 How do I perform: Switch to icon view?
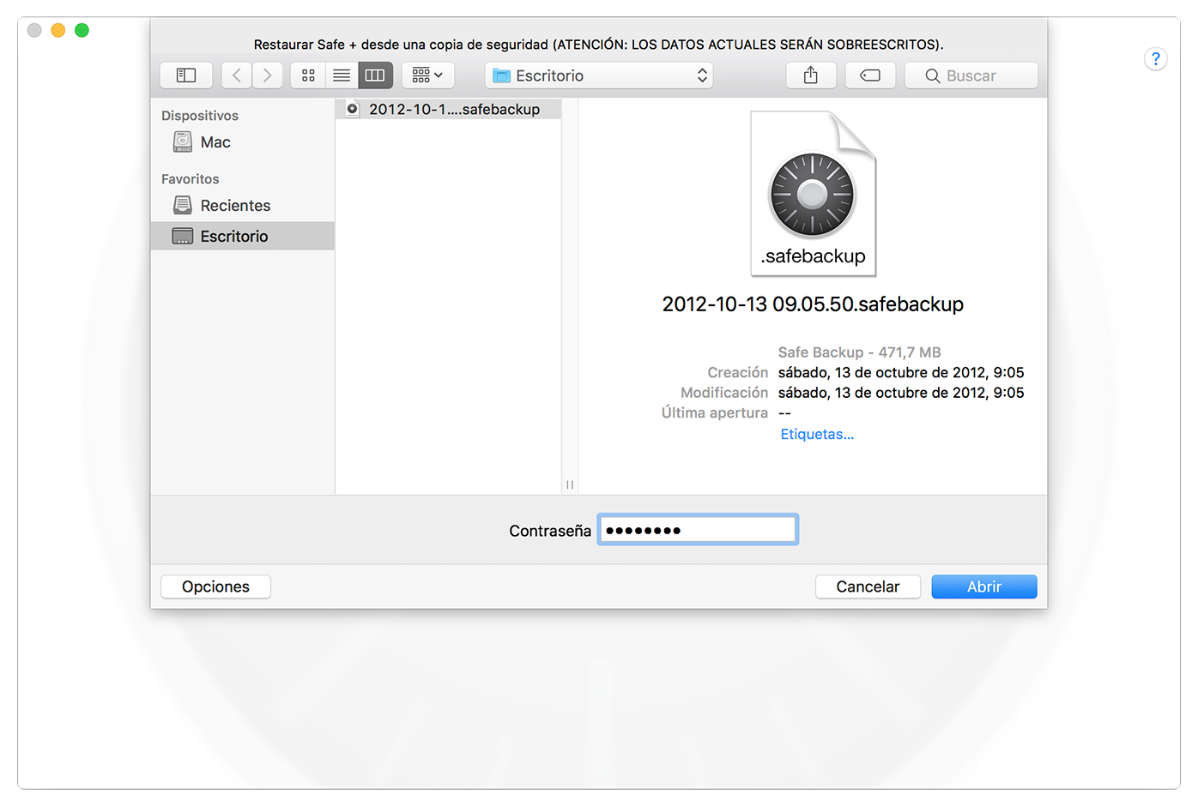308,75
